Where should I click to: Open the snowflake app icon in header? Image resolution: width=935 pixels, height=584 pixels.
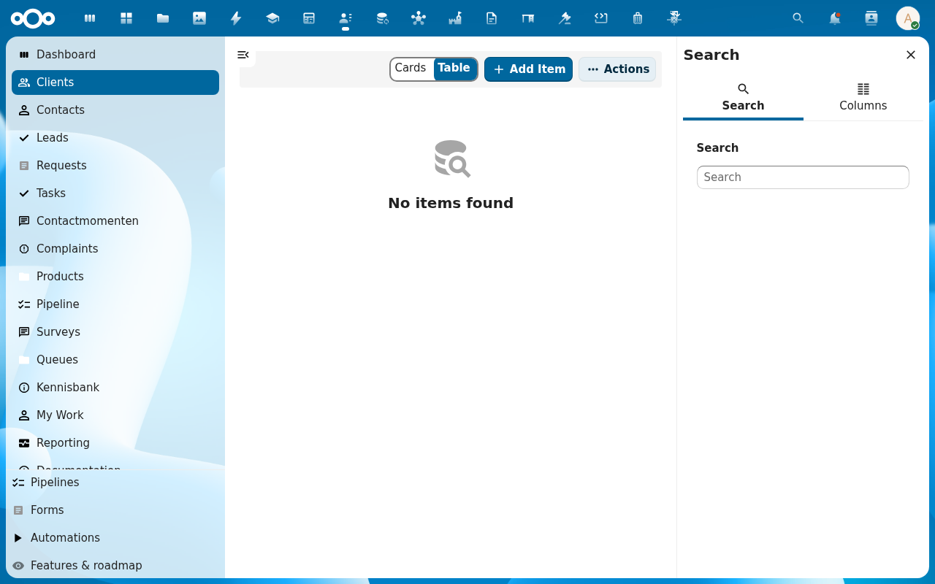tap(674, 18)
